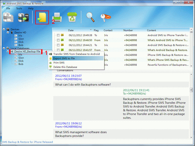Select Bob contact under Desire HD device
Viewport: 195px width, 146px height.
tap(21, 45)
